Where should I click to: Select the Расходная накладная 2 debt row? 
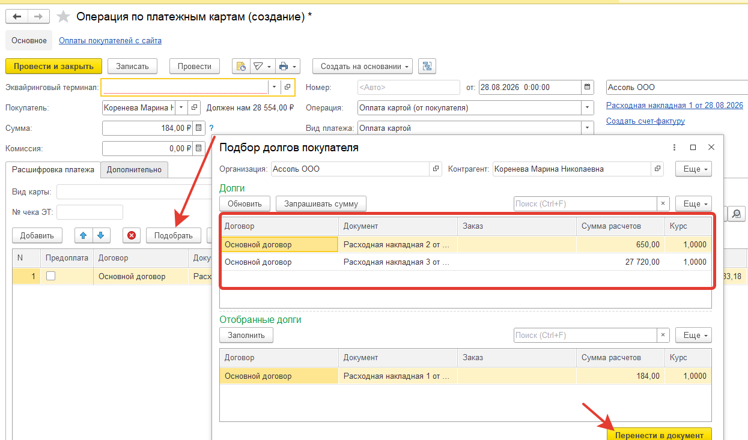coord(466,244)
